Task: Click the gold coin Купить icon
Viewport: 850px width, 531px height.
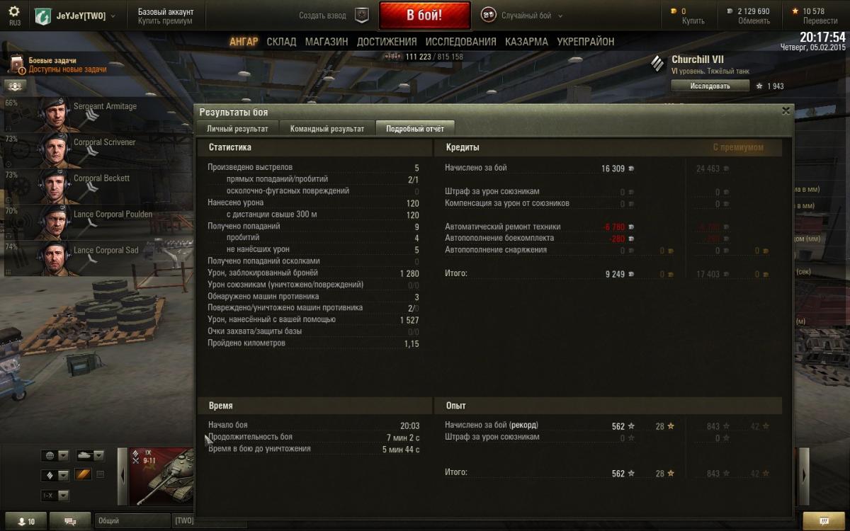Action: click(674, 11)
